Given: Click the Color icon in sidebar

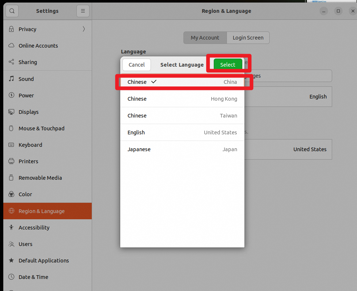Looking at the screenshot, I should 11,194.
